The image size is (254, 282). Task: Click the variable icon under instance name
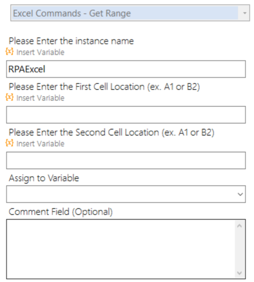tap(9, 52)
